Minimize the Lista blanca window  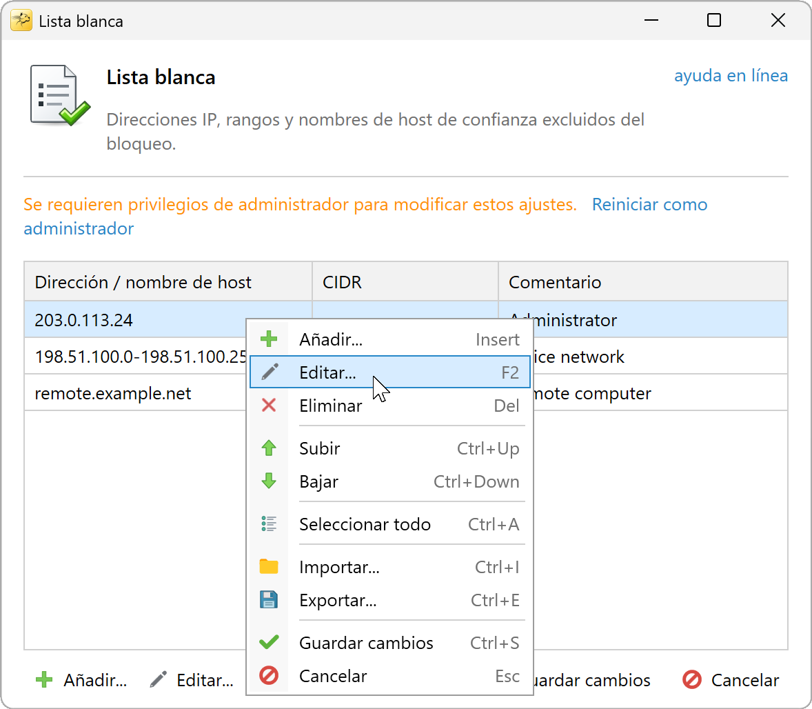(x=651, y=20)
